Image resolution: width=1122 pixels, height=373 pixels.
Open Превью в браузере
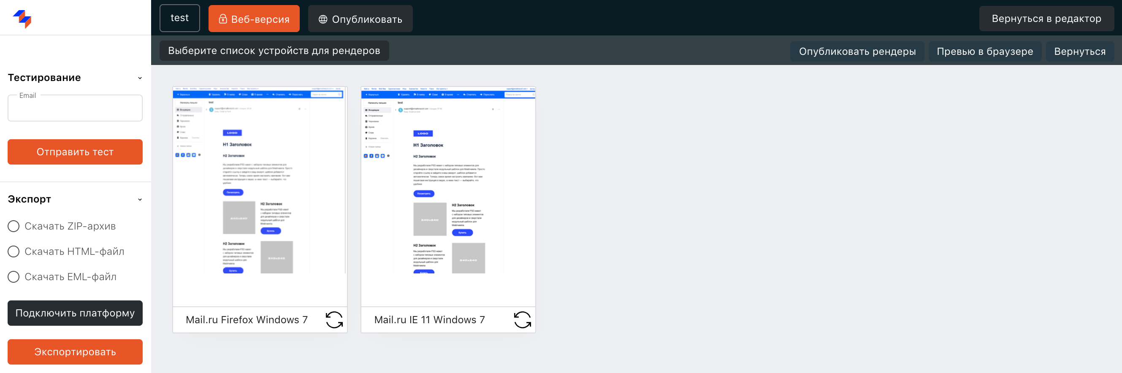click(985, 51)
